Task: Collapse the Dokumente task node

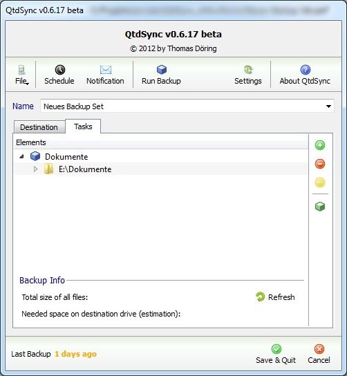Action: click(x=22, y=157)
